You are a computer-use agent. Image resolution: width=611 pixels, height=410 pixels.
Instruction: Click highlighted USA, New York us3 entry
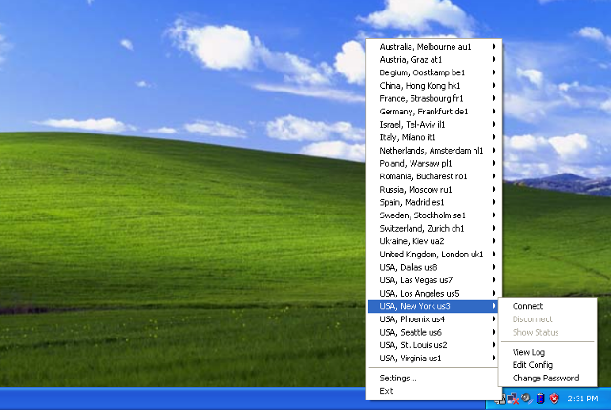tap(433, 306)
